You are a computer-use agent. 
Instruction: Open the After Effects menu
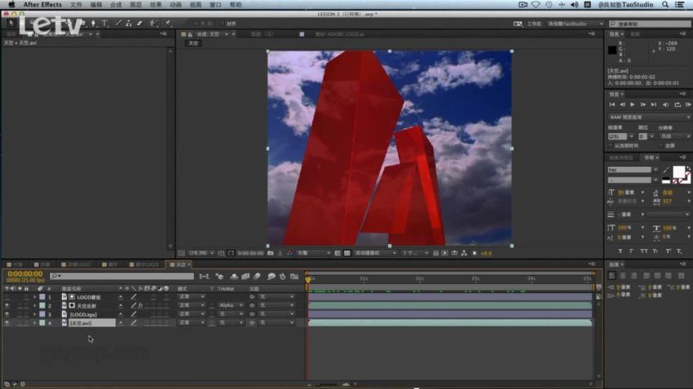tap(42, 4)
